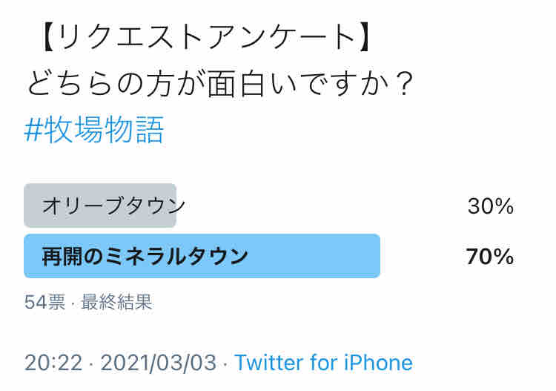556x391 pixels.
Task: Click the 30% poll result percentage
Action: pyautogui.click(x=490, y=206)
